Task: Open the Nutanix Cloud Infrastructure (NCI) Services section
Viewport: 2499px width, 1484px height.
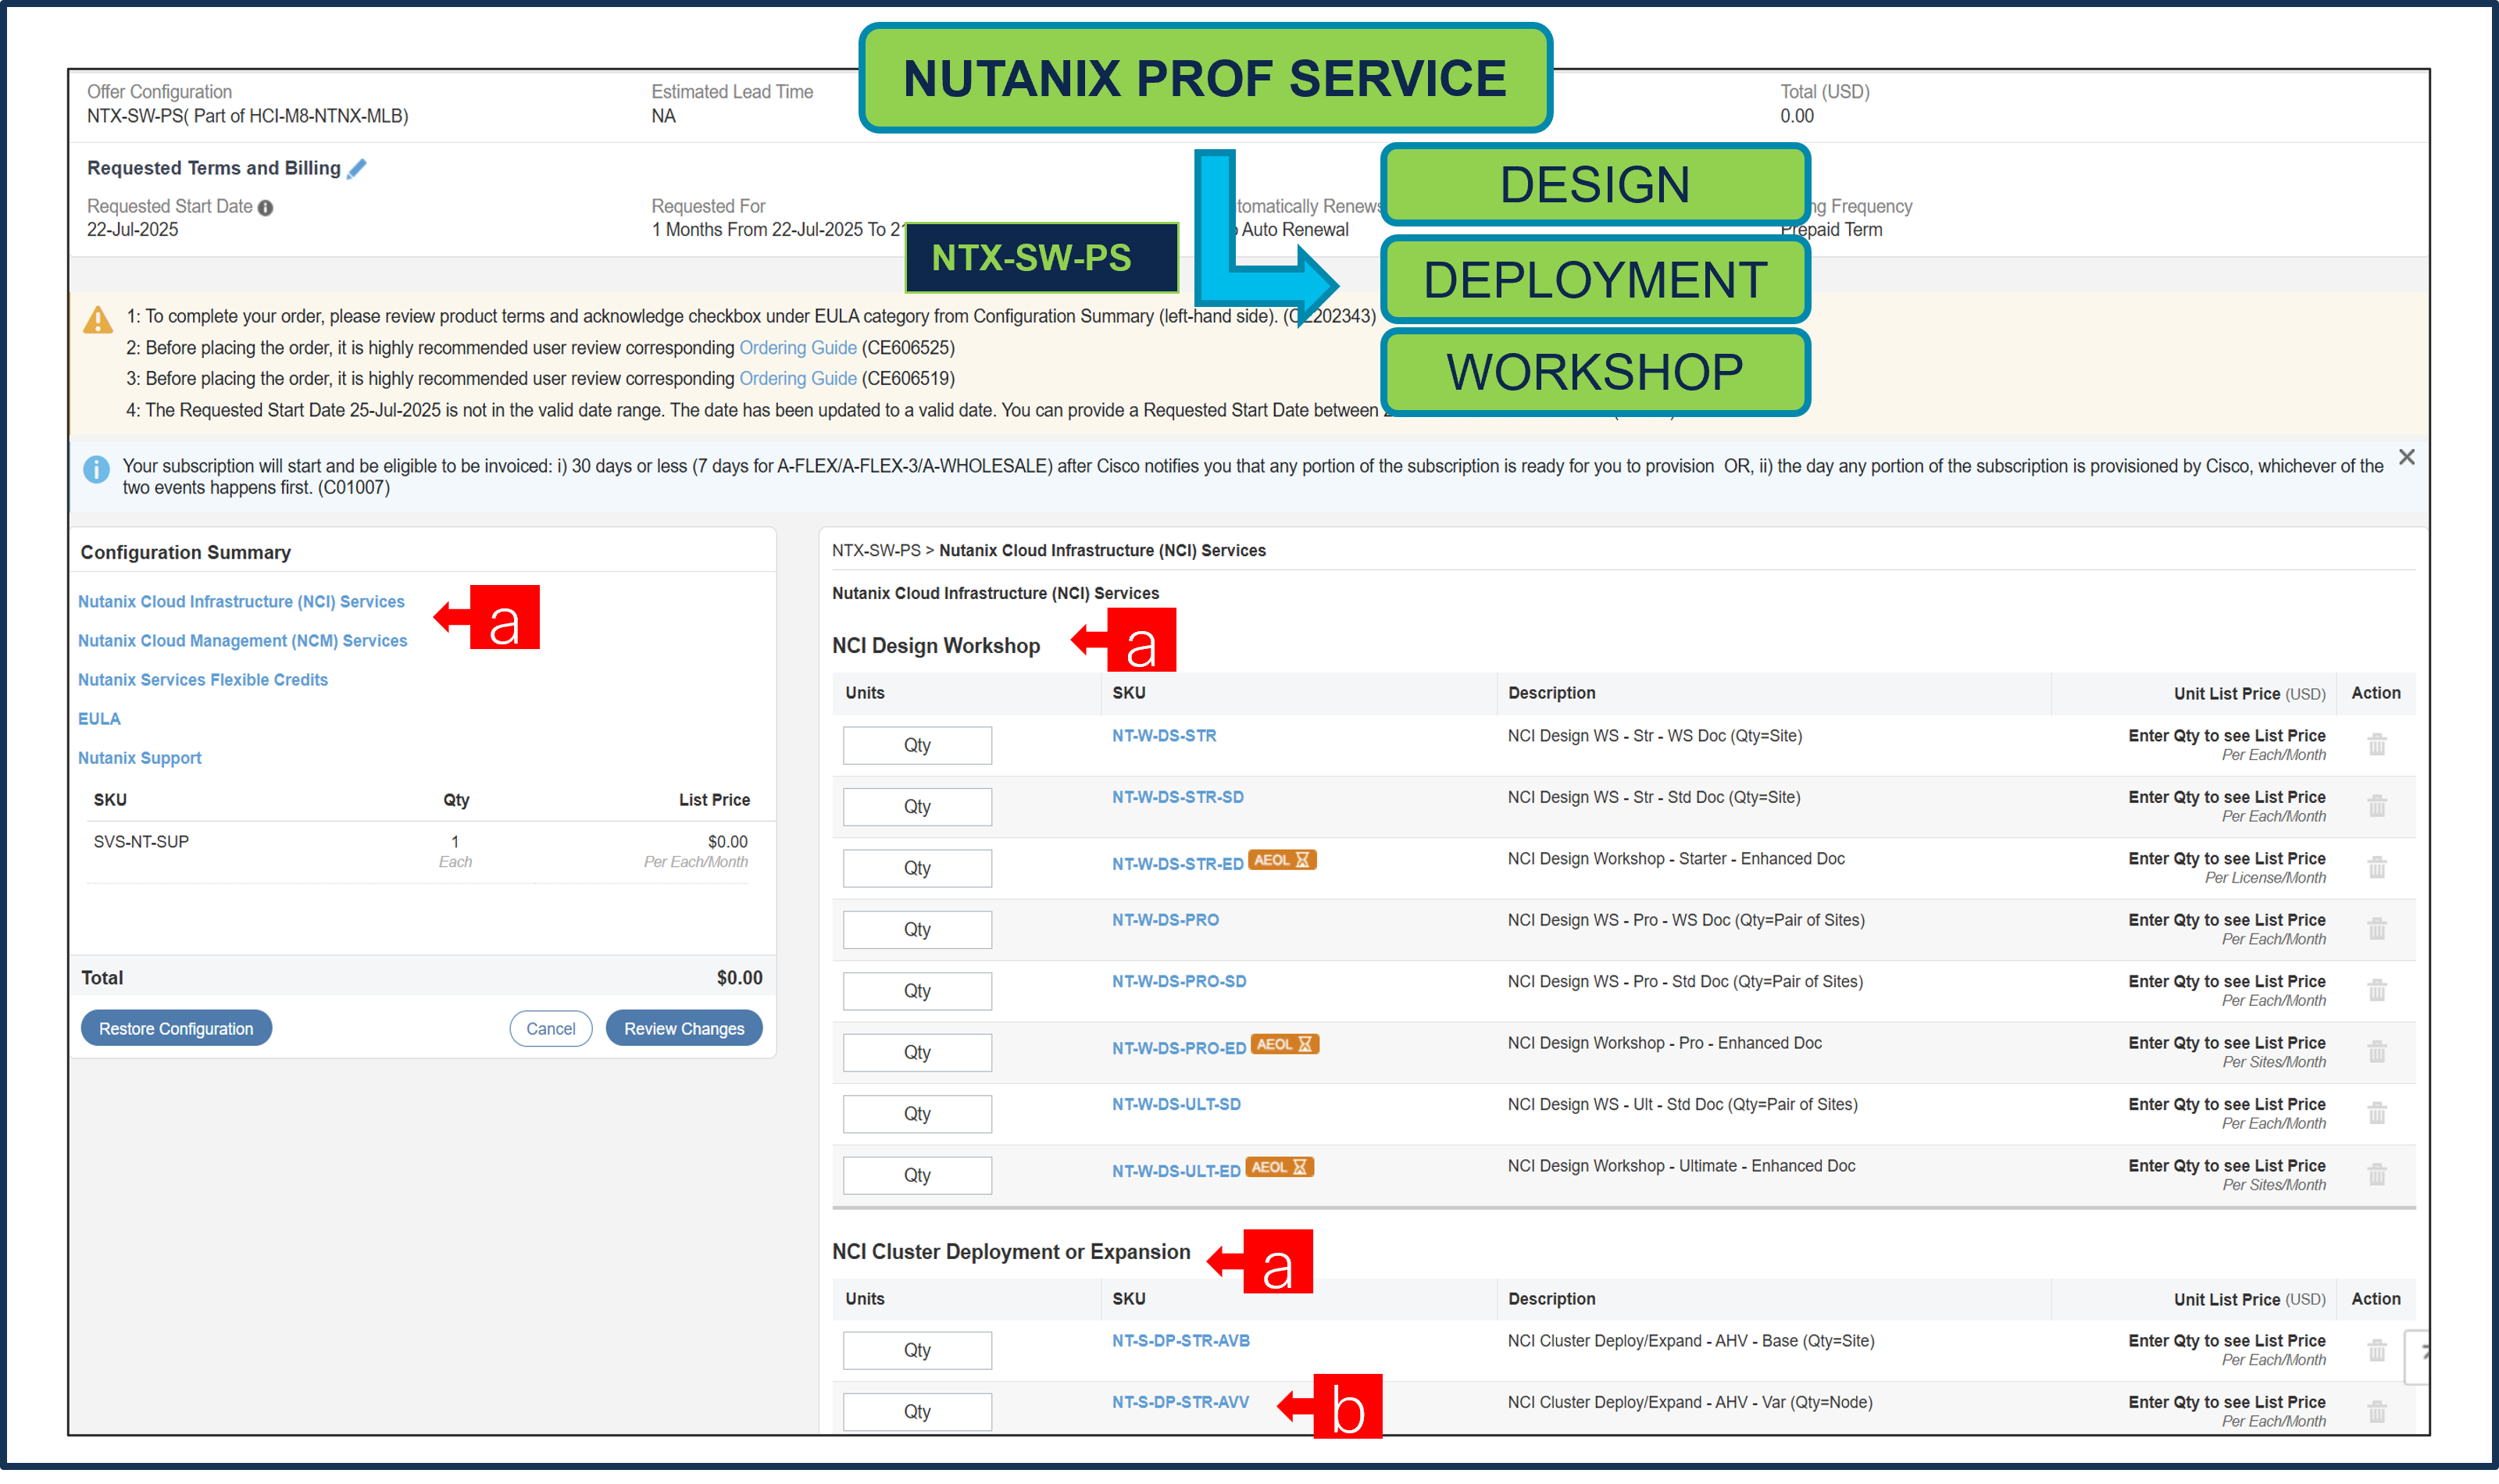Action: tap(241, 601)
